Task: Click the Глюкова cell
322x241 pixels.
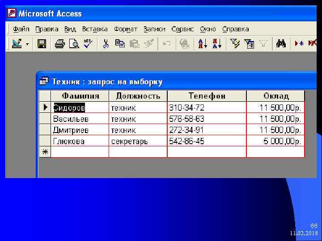Action: [x=80, y=141]
